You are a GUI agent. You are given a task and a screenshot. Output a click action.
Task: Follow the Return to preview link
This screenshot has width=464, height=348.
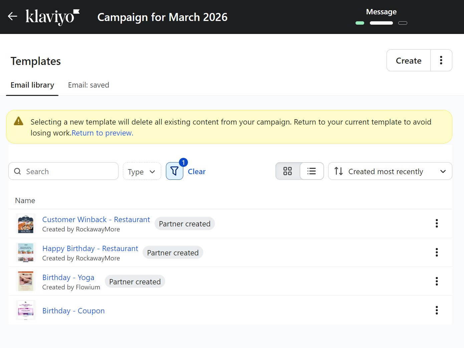tap(102, 133)
